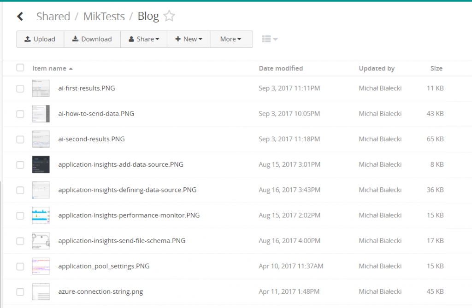Click the upload cloud icon

[x=28, y=39]
